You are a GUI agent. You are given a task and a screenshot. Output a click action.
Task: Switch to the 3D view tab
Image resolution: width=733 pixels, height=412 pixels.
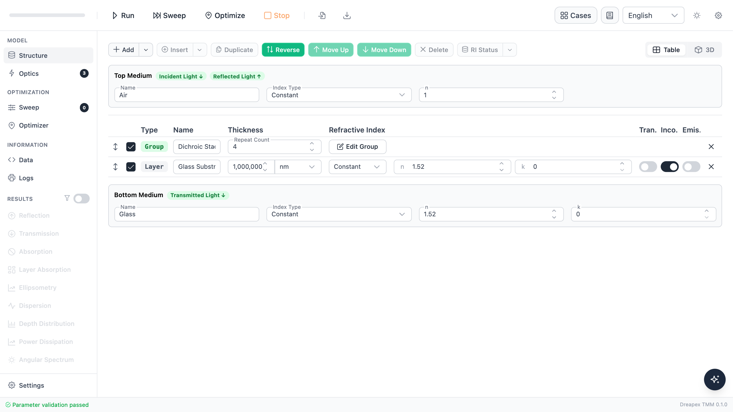[x=704, y=50]
